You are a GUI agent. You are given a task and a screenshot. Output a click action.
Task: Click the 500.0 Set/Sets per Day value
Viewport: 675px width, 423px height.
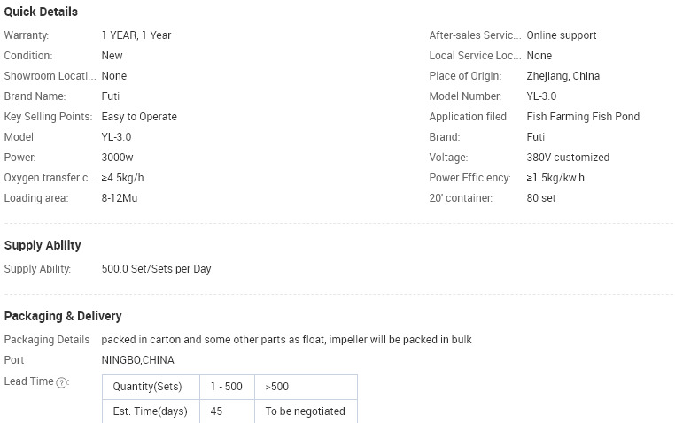[x=156, y=269]
